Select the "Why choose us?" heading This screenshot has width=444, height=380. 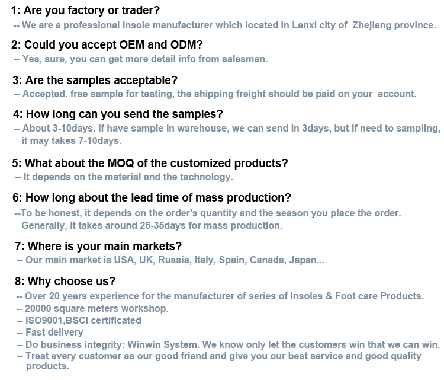click(66, 281)
